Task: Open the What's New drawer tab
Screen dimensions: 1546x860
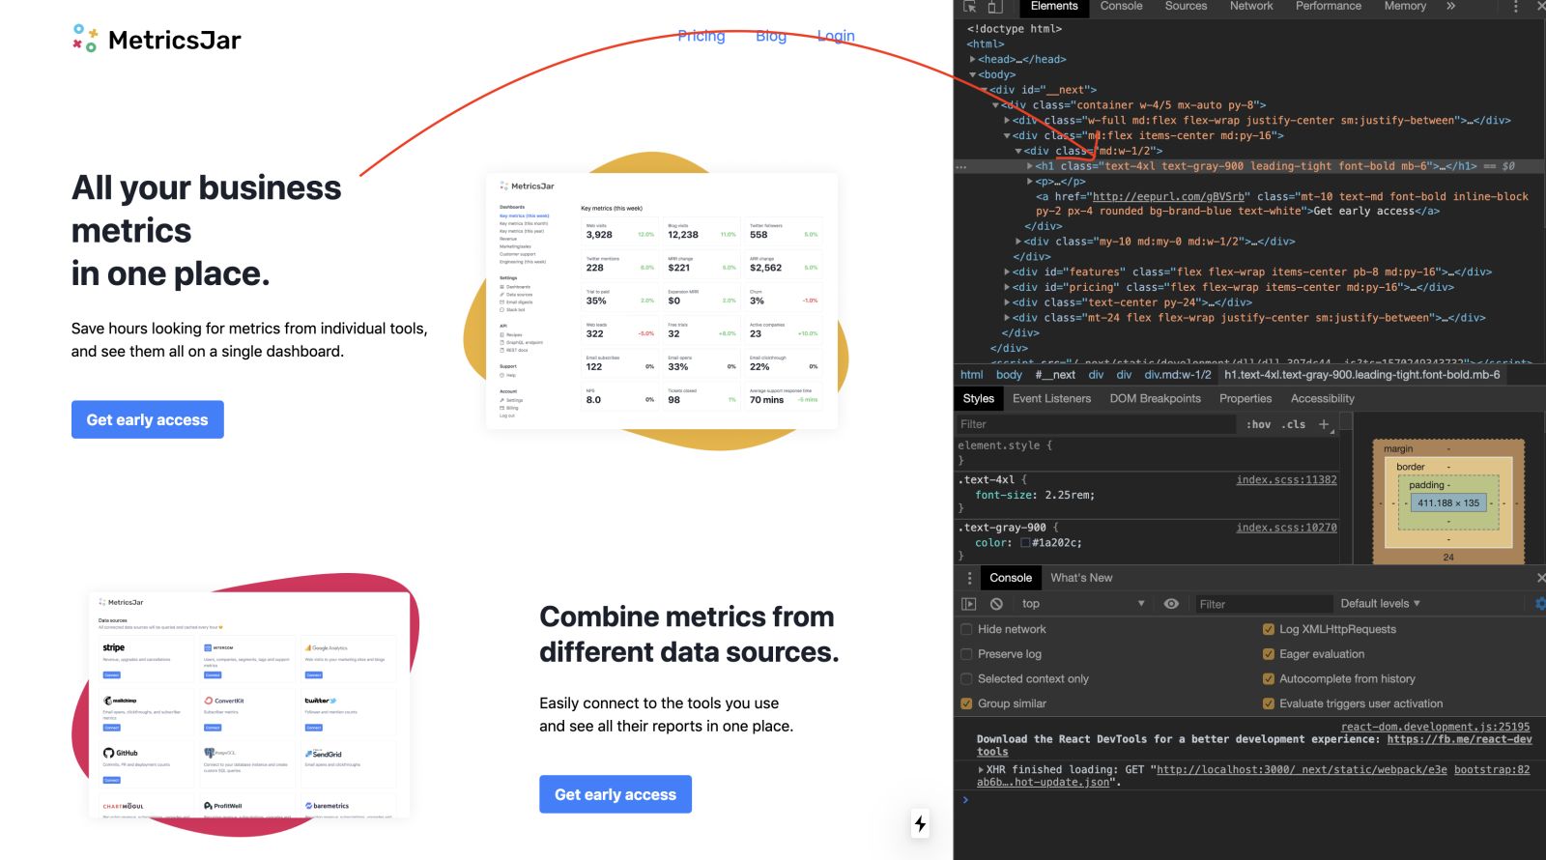Action: tap(1081, 578)
